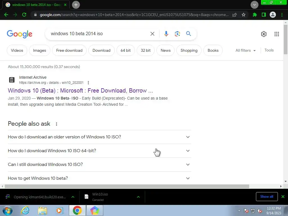This screenshot has height=216, width=288.
Task: Open options dots beside archive.org result
Action: pos(88,83)
